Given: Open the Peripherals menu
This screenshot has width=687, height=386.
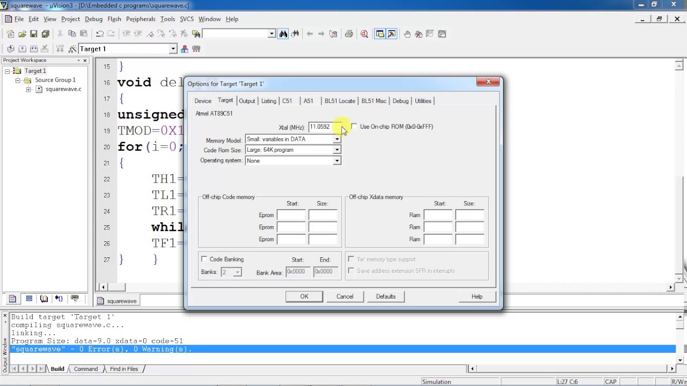Looking at the screenshot, I should [141, 19].
